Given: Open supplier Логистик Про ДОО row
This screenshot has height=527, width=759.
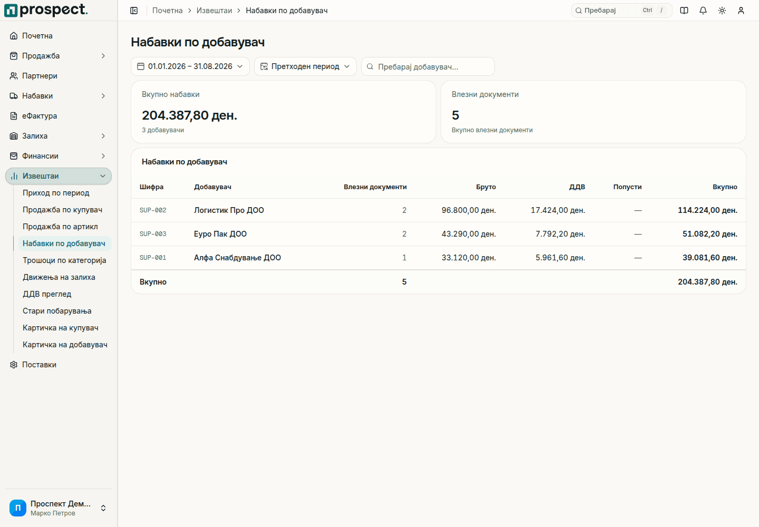Looking at the screenshot, I should tap(439, 210).
